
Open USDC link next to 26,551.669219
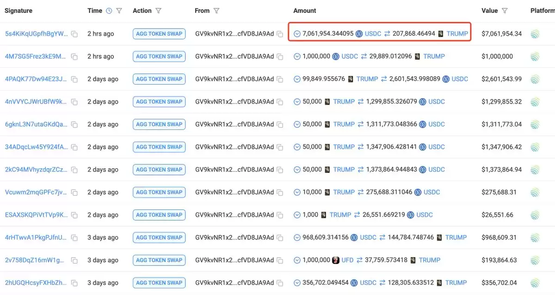pos(425,215)
